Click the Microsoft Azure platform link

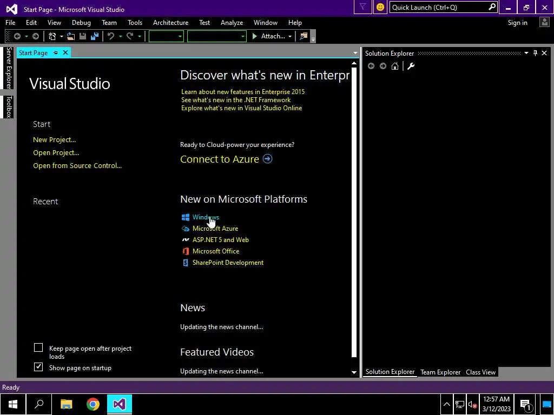[x=215, y=229]
